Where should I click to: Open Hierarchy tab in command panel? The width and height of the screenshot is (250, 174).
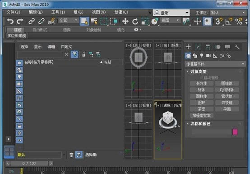[208, 47]
